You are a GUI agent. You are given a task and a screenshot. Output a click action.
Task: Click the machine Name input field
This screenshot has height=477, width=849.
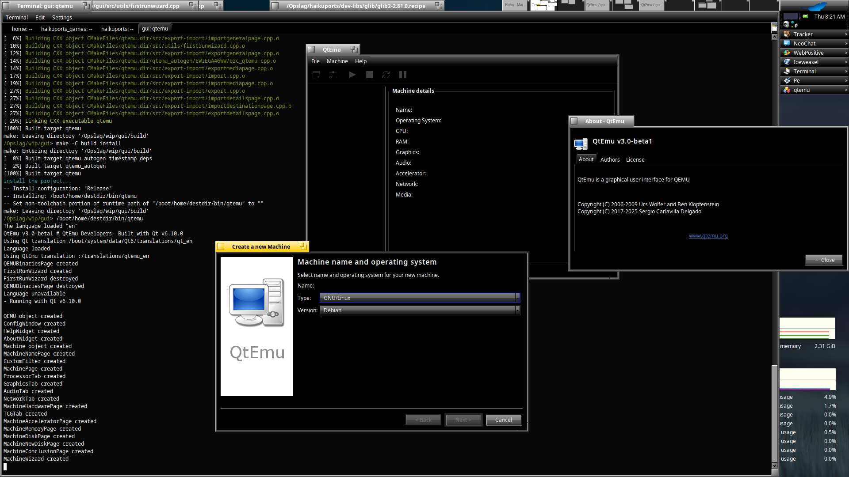click(x=419, y=286)
